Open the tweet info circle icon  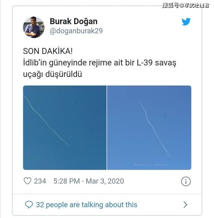click(186, 181)
